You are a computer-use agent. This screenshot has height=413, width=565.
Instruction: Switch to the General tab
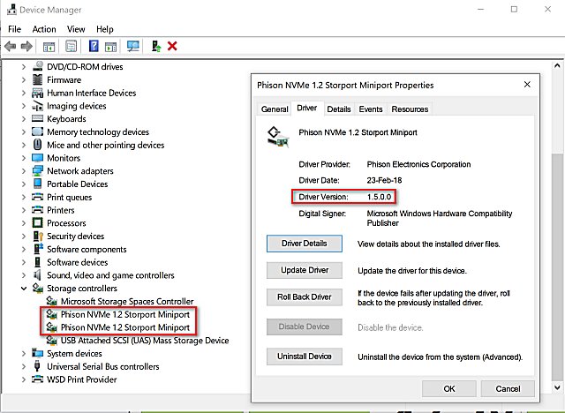point(275,109)
